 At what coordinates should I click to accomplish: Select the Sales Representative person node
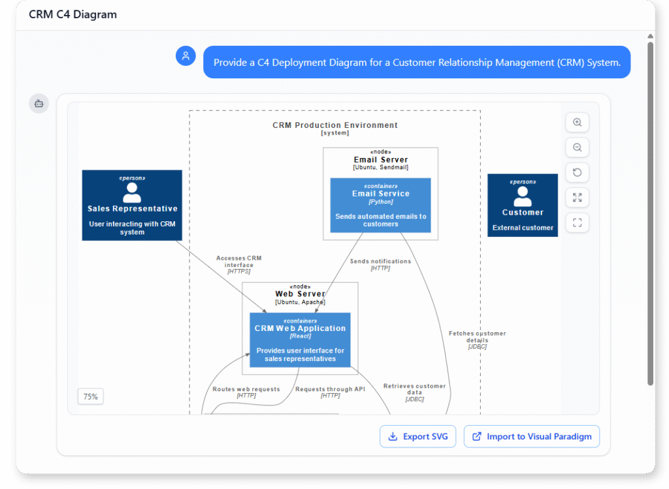[x=132, y=205]
